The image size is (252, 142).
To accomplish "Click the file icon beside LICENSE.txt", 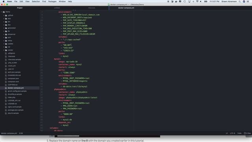I will 6,104.
